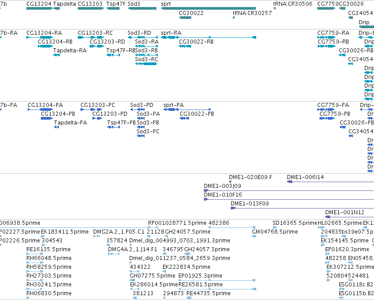Open the DME1-001N12 clone label

tap(345, 212)
